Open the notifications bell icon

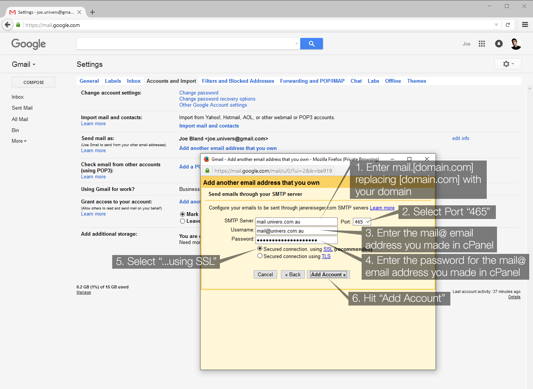499,44
